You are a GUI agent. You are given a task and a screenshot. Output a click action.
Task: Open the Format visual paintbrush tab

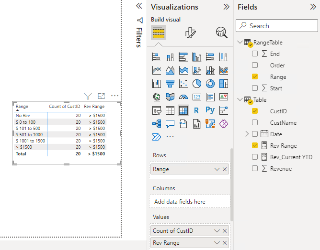[x=190, y=33]
